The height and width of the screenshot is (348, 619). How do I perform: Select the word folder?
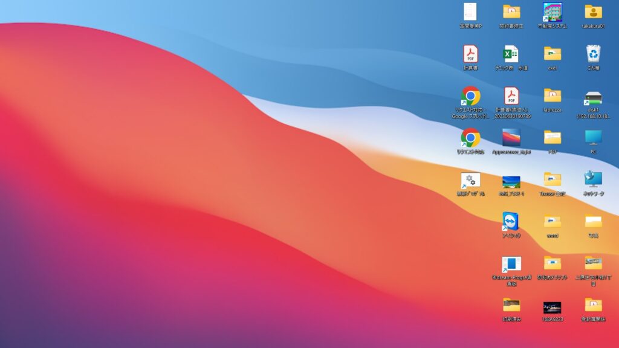pos(552,221)
